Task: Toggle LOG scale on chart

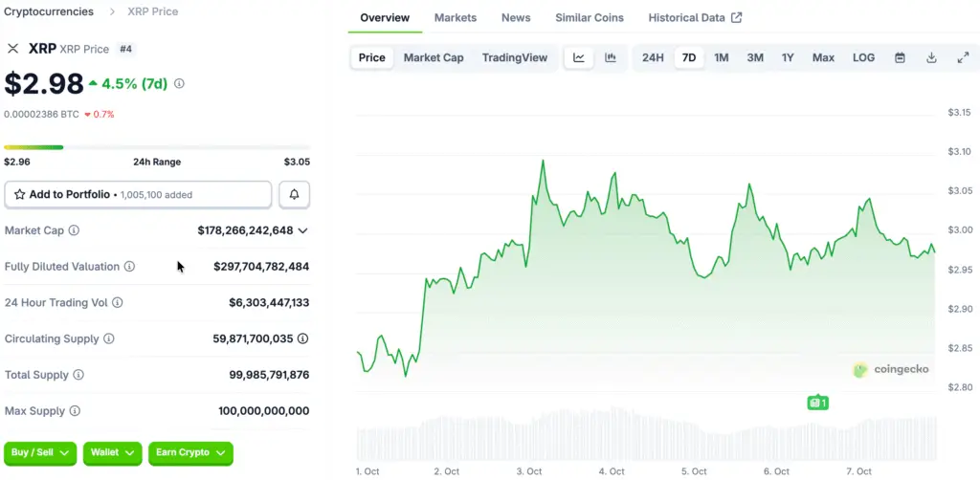Action: coord(863,57)
